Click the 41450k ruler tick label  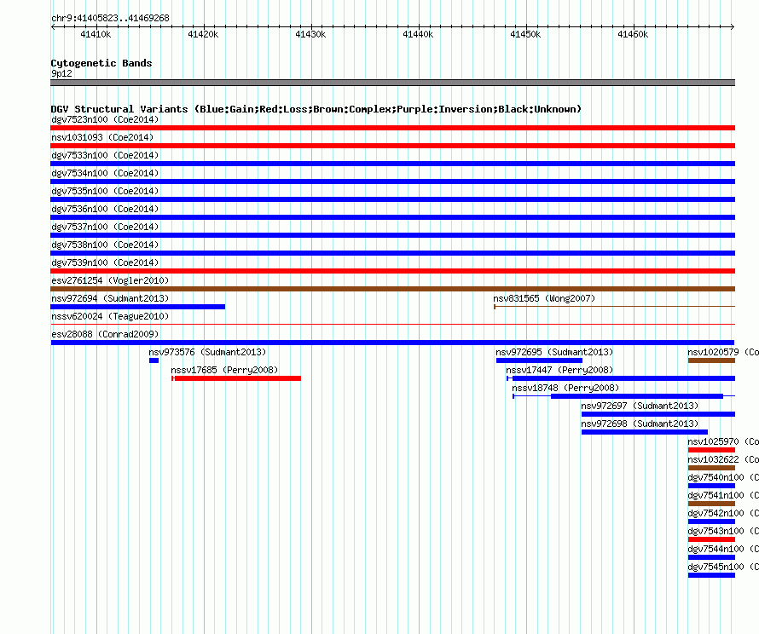525,34
